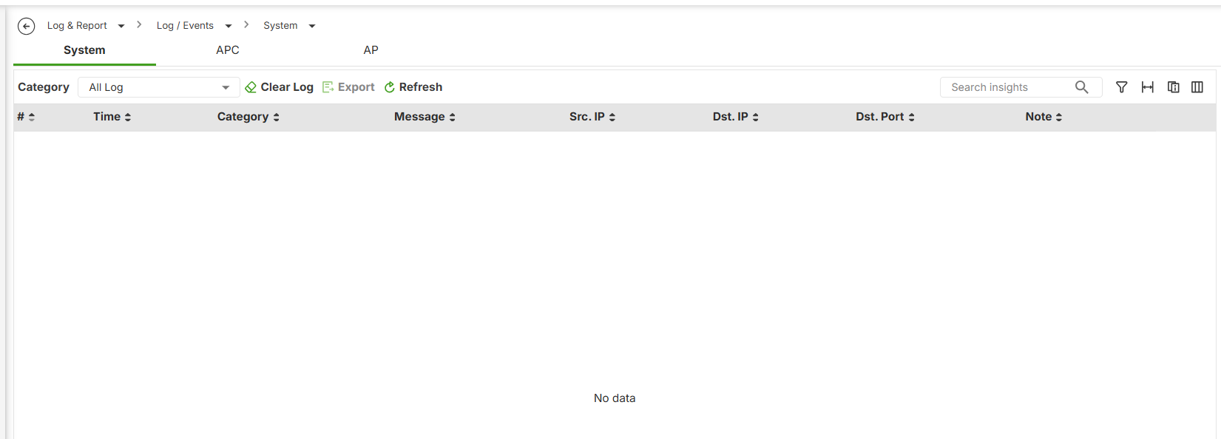Image resolution: width=1221 pixels, height=439 pixels.
Task: Click the fit column width icon
Action: 1148,87
